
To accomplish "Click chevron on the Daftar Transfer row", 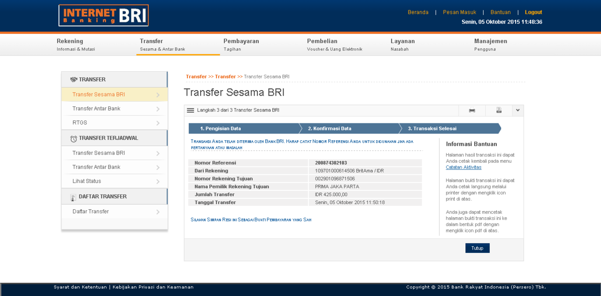I will pos(158,212).
